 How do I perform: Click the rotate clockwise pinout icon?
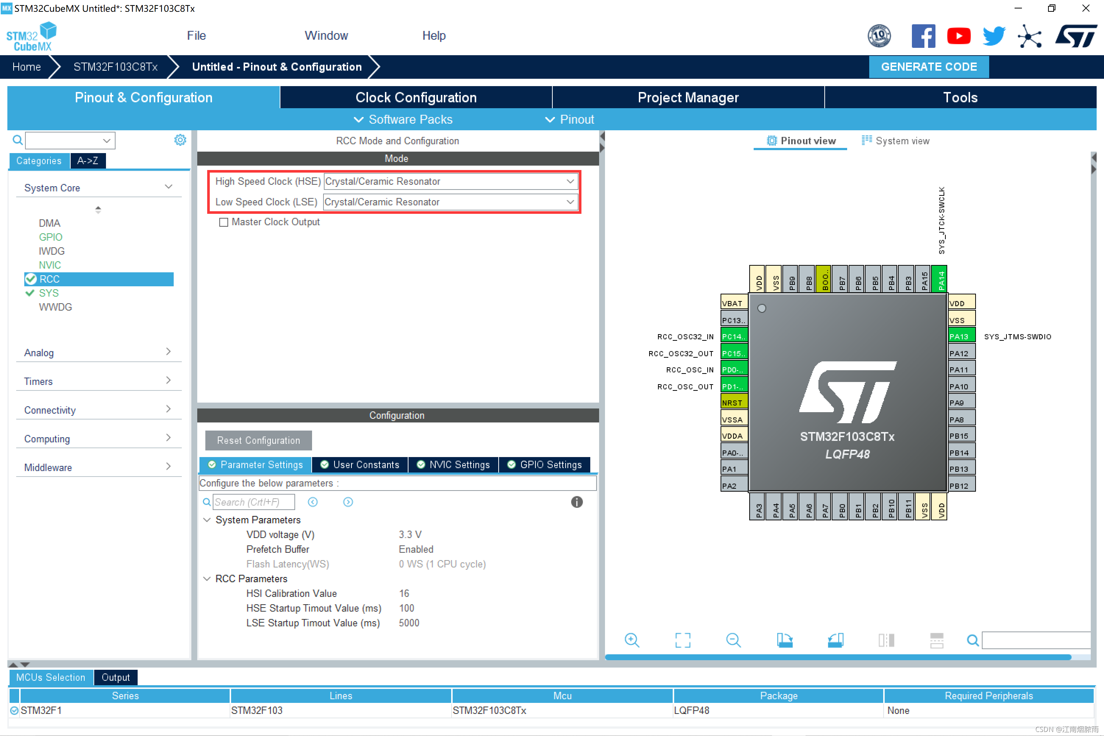tap(784, 640)
